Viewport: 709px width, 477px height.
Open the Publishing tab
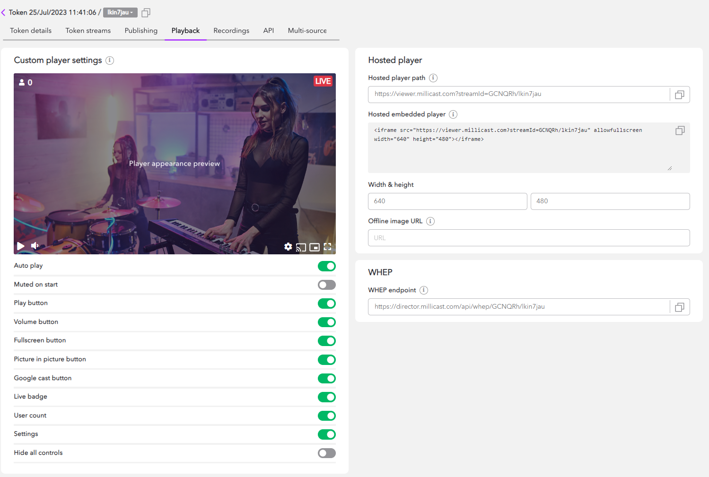point(141,31)
